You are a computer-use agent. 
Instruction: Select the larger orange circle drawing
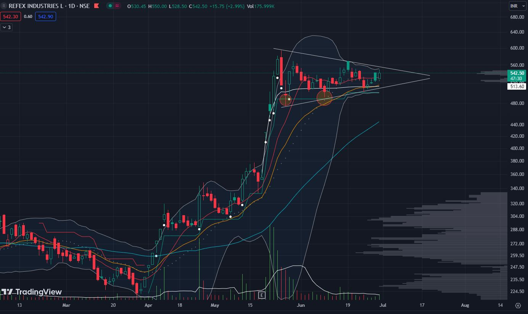pyautogui.click(x=324, y=98)
